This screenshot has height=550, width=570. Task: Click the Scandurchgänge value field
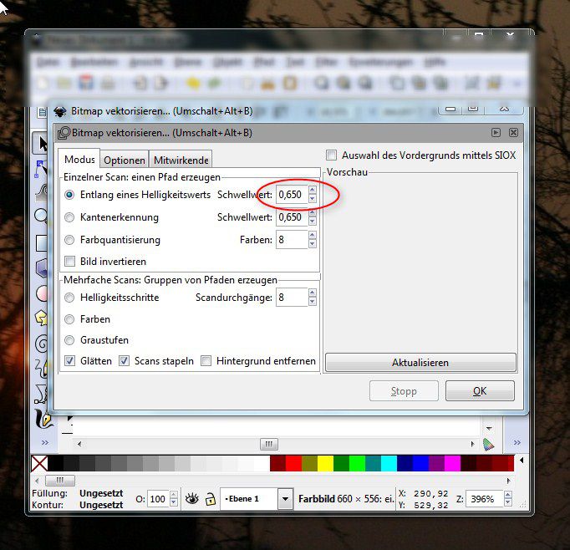click(x=292, y=298)
